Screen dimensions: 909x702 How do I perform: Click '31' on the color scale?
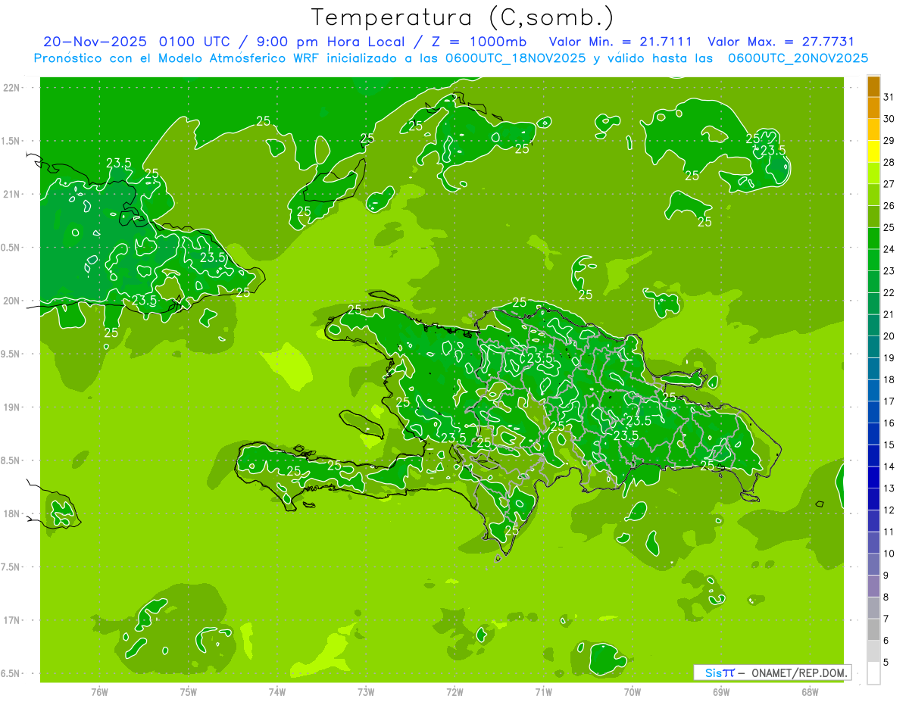click(889, 97)
